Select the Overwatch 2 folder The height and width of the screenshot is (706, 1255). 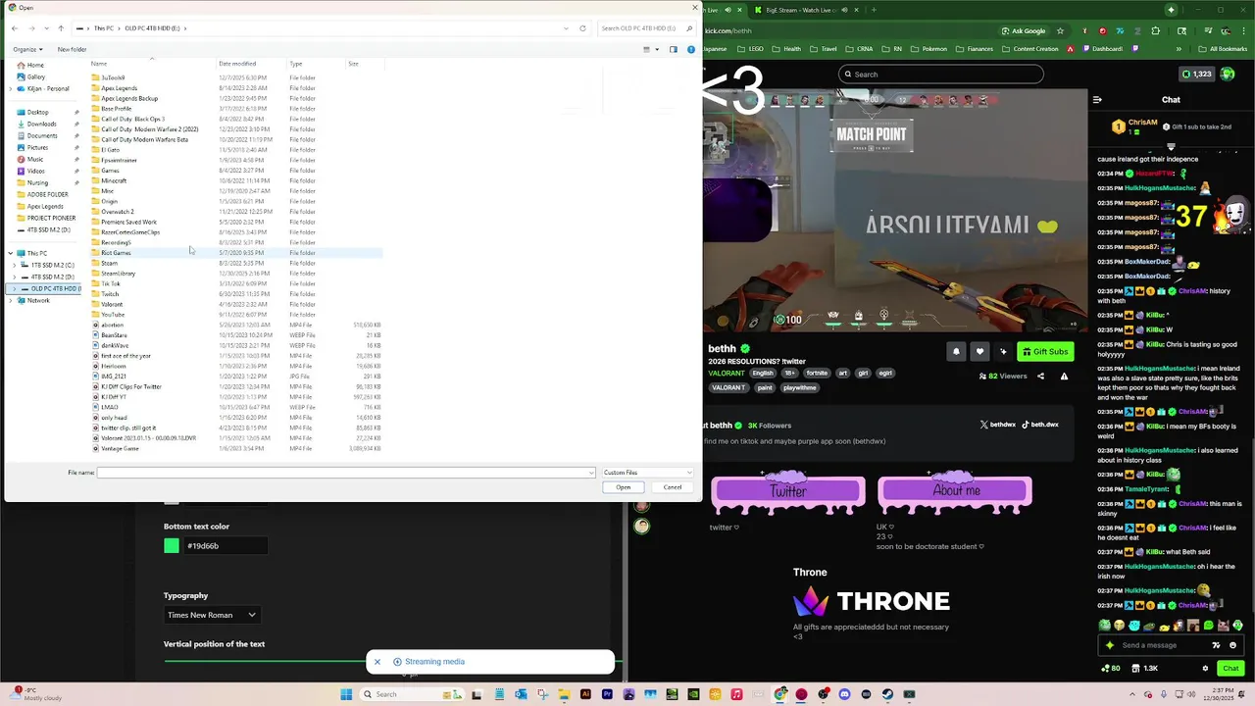pyautogui.click(x=118, y=212)
